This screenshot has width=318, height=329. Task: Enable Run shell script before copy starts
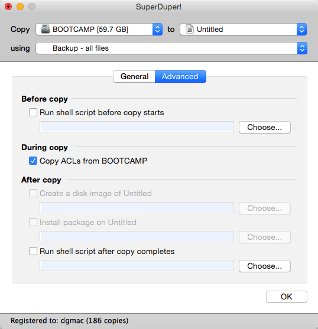click(x=33, y=112)
